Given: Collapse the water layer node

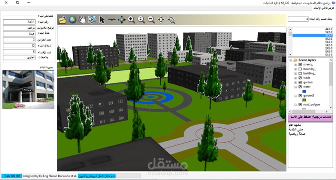Looking at the screenshot, I should tap(295, 87).
